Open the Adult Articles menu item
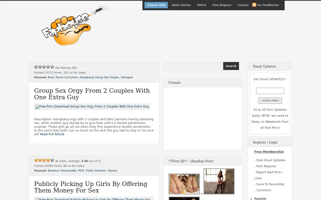The height and width of the screenshot is (200, 321). 181,5
